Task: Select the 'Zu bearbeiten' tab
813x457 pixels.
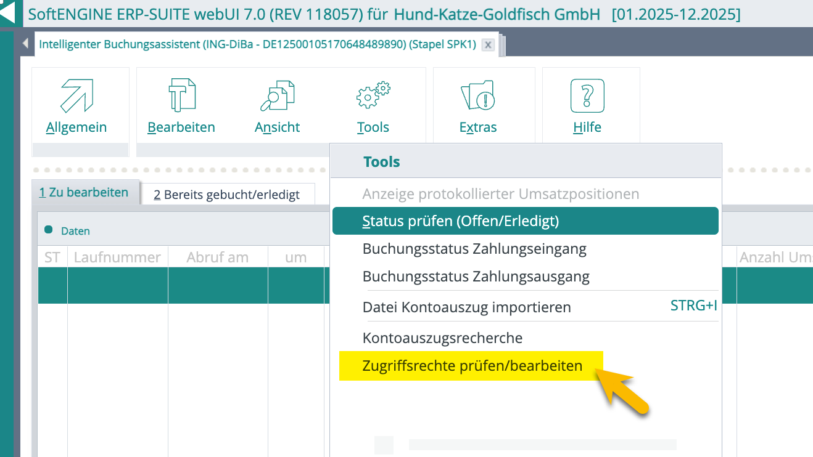Action: (84, 192)
